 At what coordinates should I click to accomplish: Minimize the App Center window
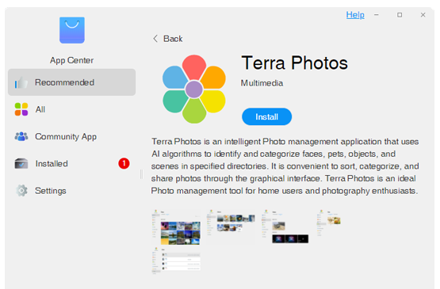click(377, 14)
